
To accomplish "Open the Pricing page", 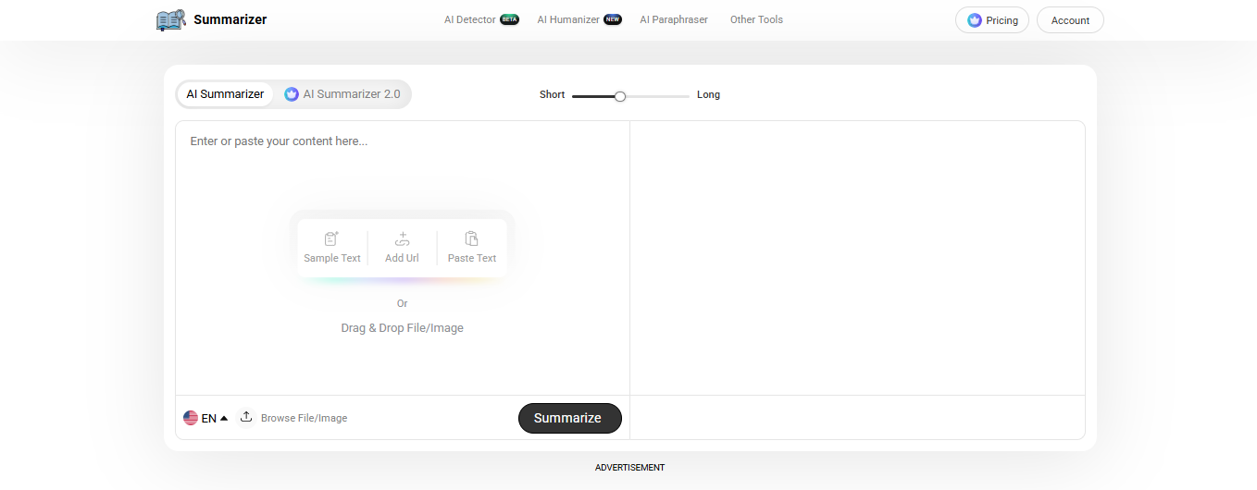I will click(x=992, y=20).
